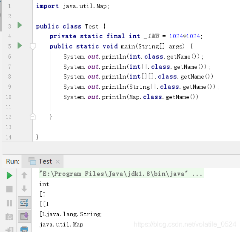Click the _1MB constant name
This screenshot has height=232, width=240.
pyautogui.click(x=151, y=36)
